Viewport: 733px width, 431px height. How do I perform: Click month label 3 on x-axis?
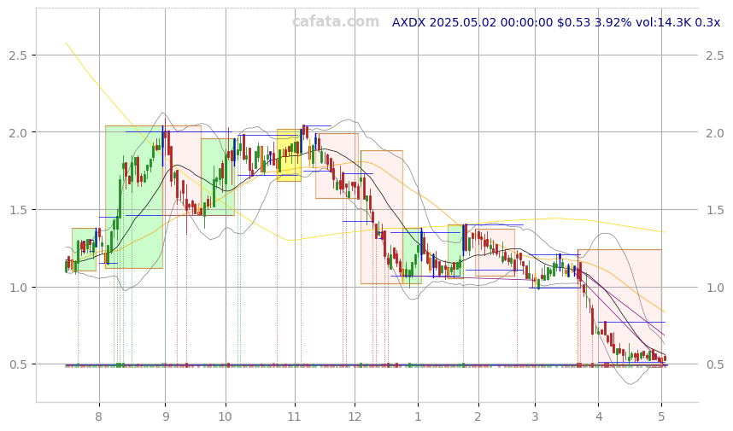(x=536, y=416)
